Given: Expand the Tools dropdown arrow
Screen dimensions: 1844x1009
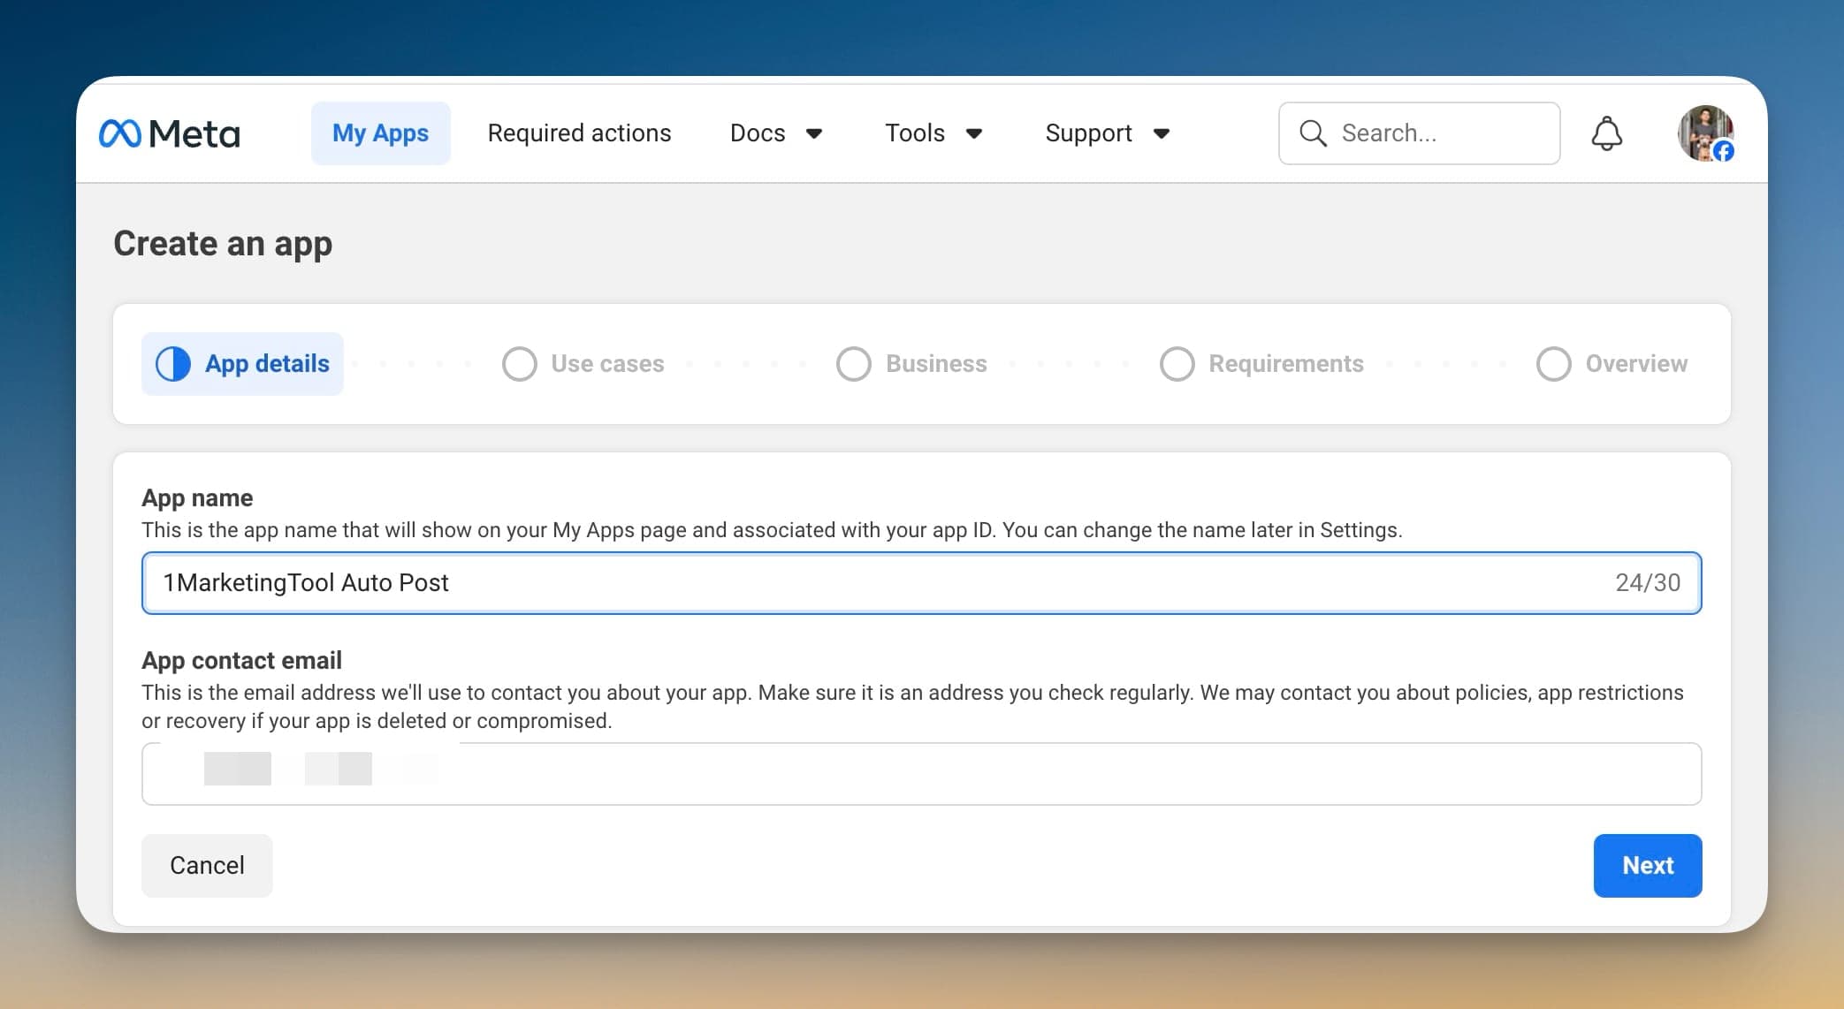Looking at the screenshot, I should (x=974, y=133).
